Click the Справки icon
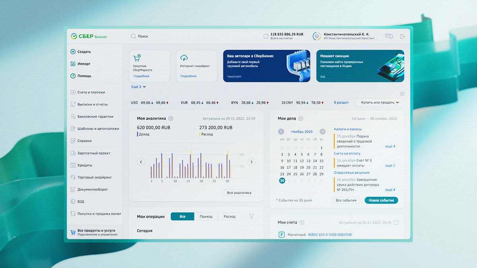477x268 pixels. click(73, 141)
